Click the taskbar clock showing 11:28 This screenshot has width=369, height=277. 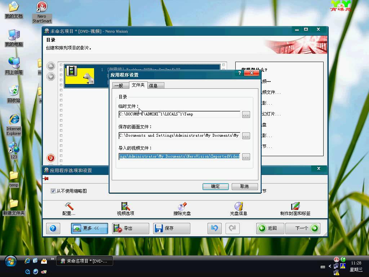click(x=356, y=263)
